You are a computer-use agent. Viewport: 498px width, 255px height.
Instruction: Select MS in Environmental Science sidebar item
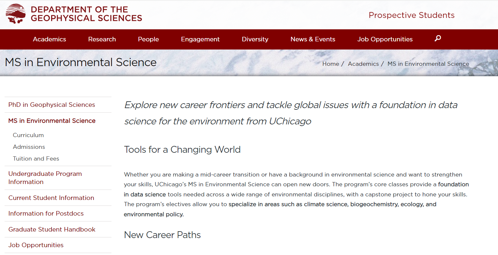click(52, 121)
